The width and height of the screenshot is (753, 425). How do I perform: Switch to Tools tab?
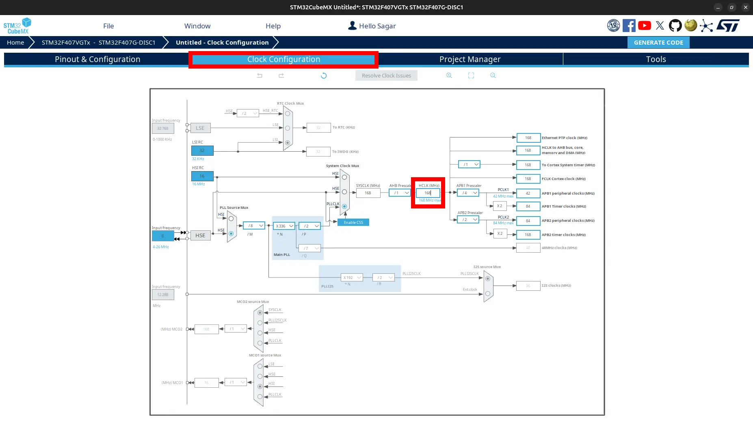coord(656,59)
